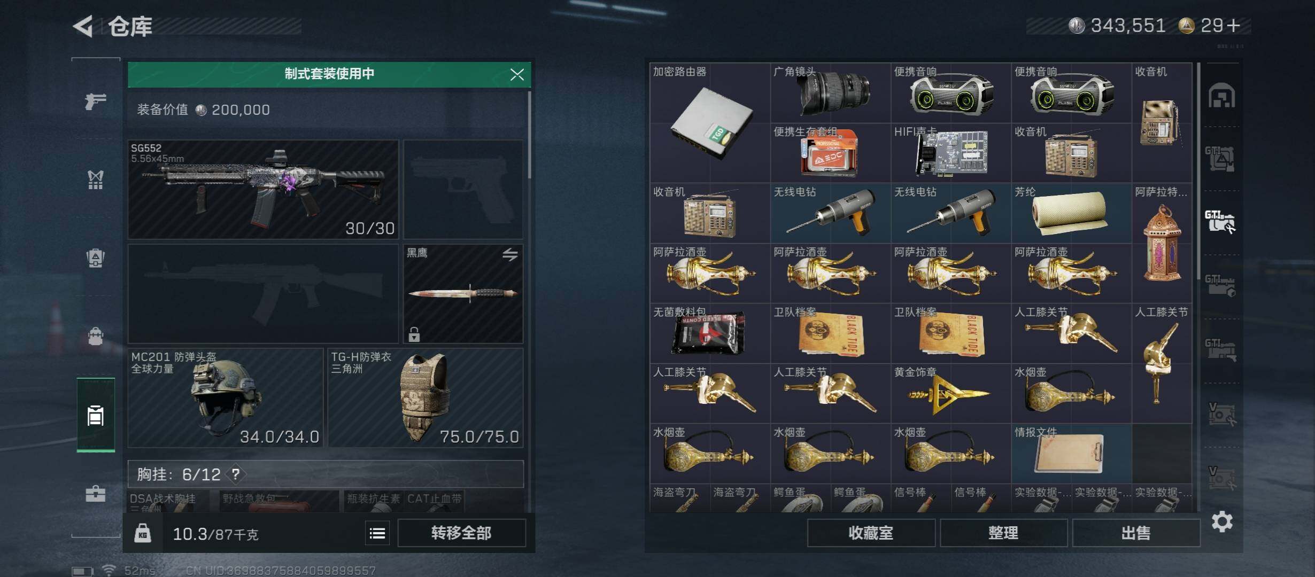Switch to the highlighted GTI storage tab
This screenshot has height=577, width=1315.
point(1220,221)
